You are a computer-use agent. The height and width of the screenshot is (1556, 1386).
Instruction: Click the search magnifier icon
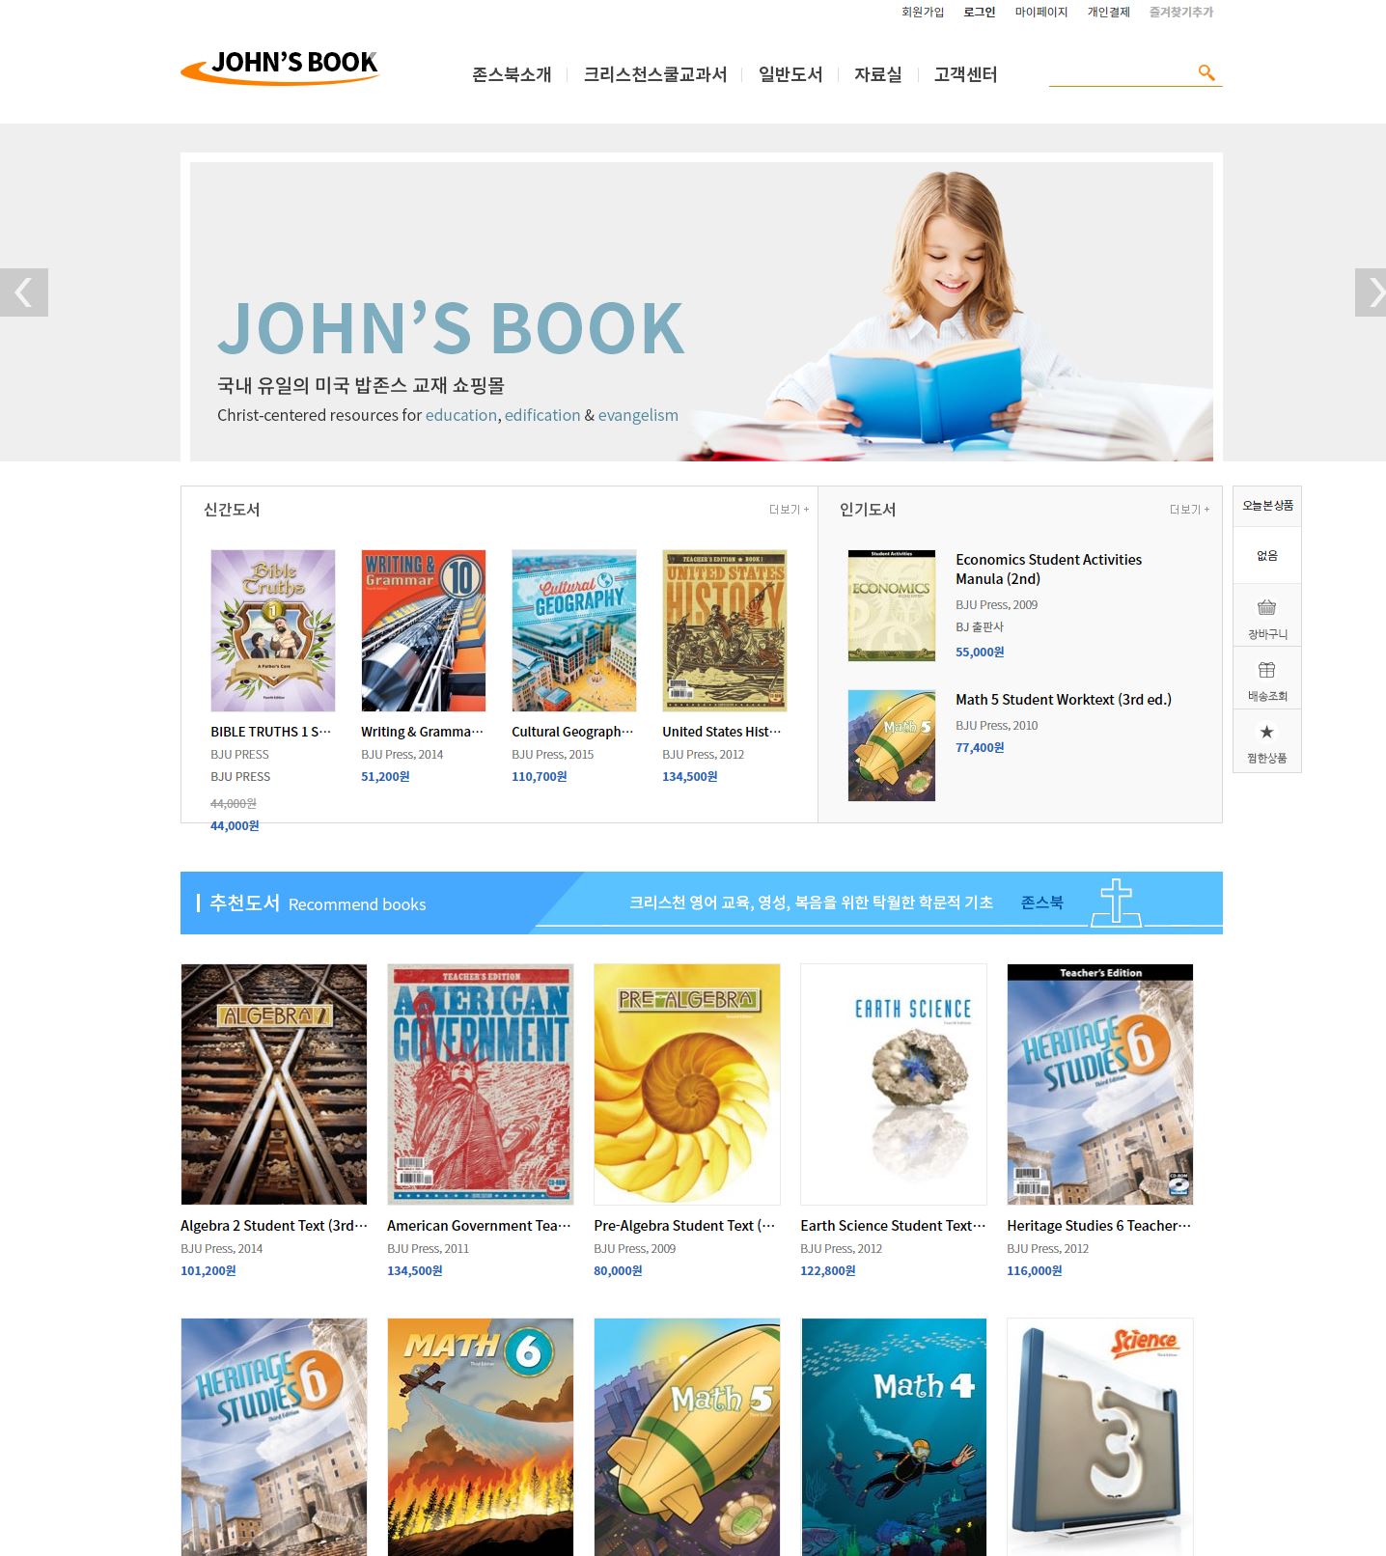pyautogui.click(x=1206, y=72)
